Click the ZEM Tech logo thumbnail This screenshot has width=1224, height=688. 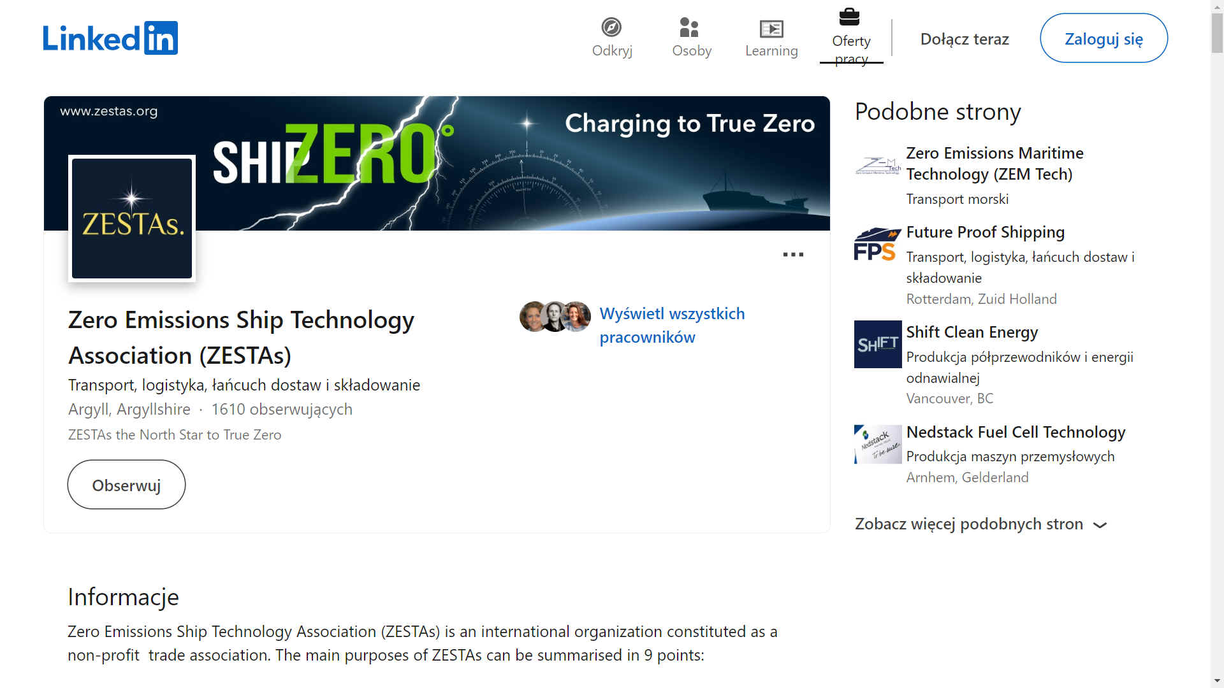click(x=878, y=166)
